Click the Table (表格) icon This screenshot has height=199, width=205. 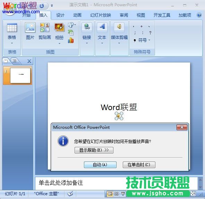[x=12, y=28]
